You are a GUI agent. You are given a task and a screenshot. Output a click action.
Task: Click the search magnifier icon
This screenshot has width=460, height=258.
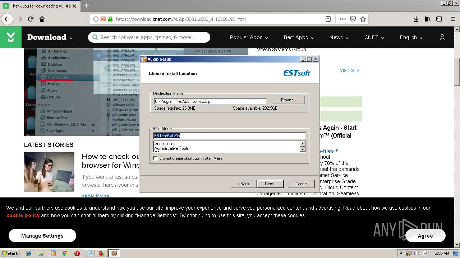point(95,37)
